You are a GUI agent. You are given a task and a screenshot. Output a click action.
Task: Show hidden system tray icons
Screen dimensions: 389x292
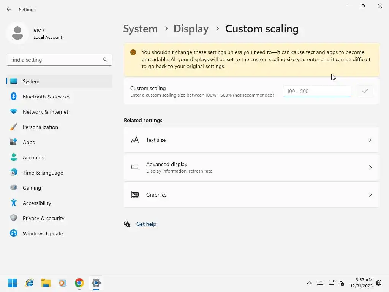[309, 283]
